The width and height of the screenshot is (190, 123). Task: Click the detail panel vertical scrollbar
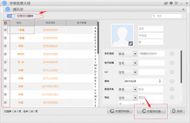point(181,67)
